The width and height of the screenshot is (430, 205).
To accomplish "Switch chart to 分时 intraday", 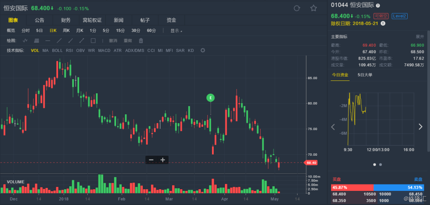I will 25,30.
